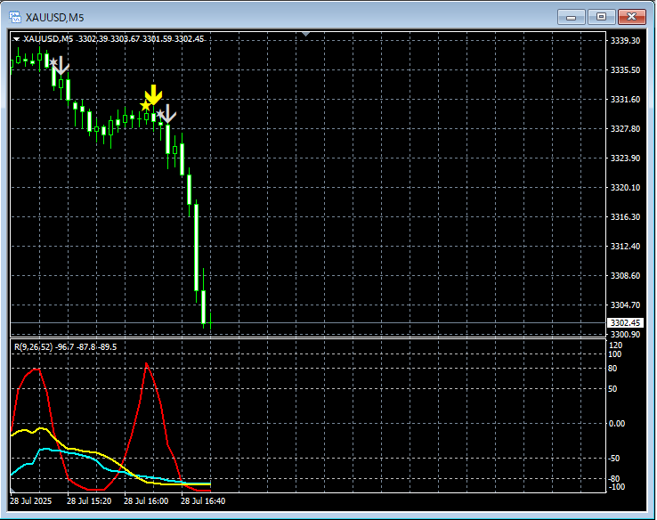Select the yellow down arrow signal
Image resolution: width=657 pixels, height=520 pixels.
click(x=154, y=94)
